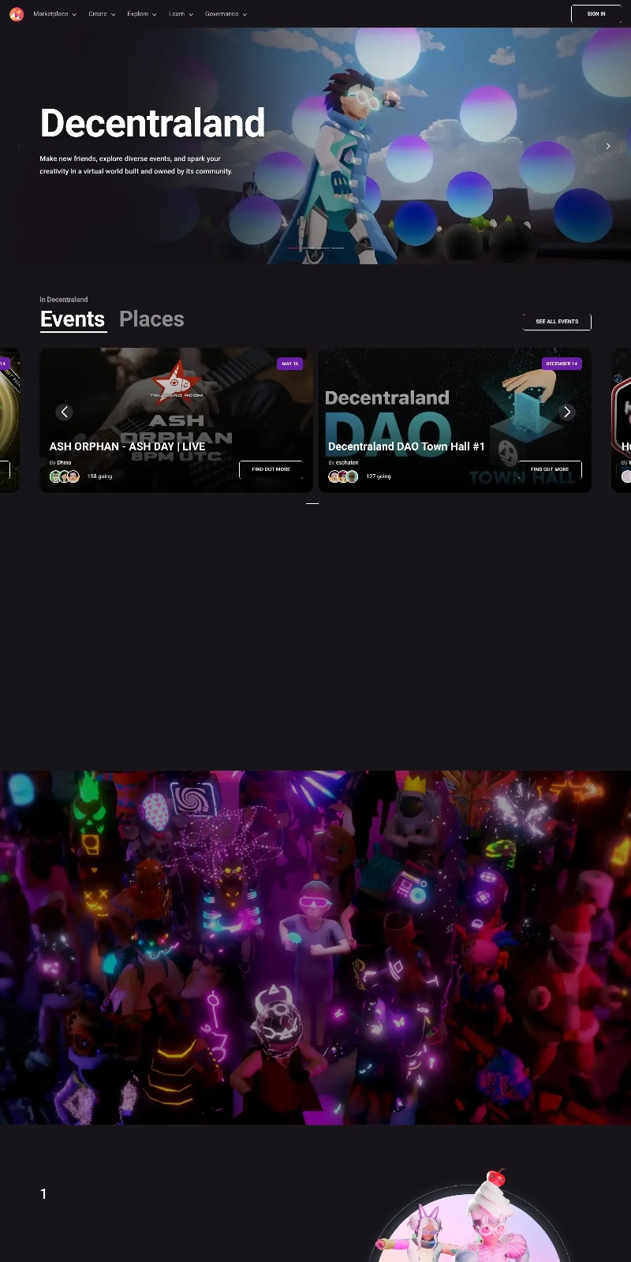Open the Learn navigation menu

[x=181, y=14]
